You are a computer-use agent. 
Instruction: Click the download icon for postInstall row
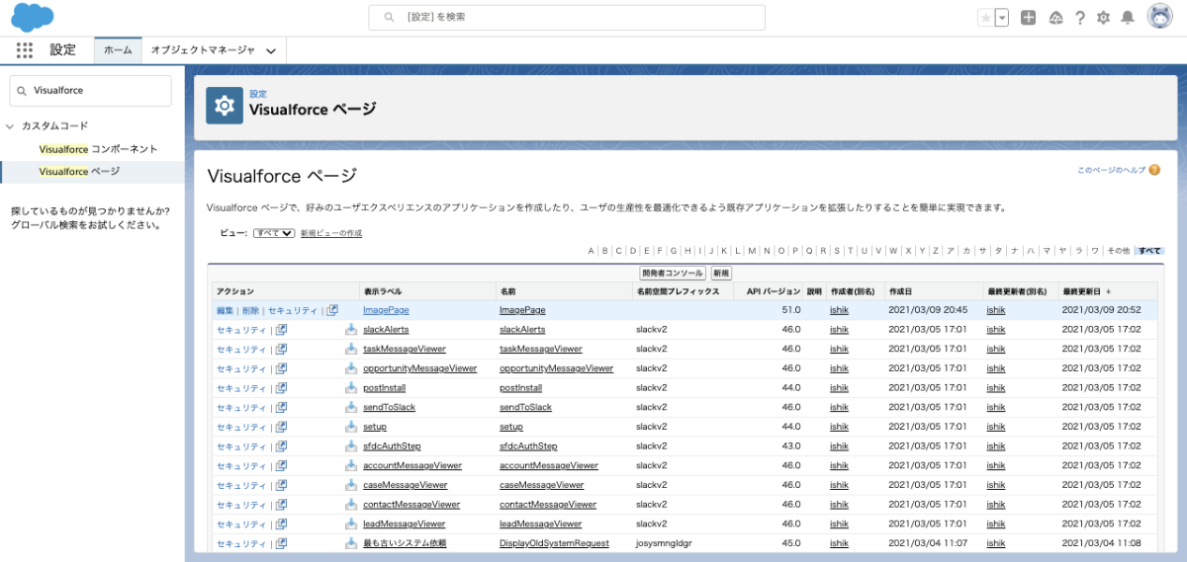(351, 388)
